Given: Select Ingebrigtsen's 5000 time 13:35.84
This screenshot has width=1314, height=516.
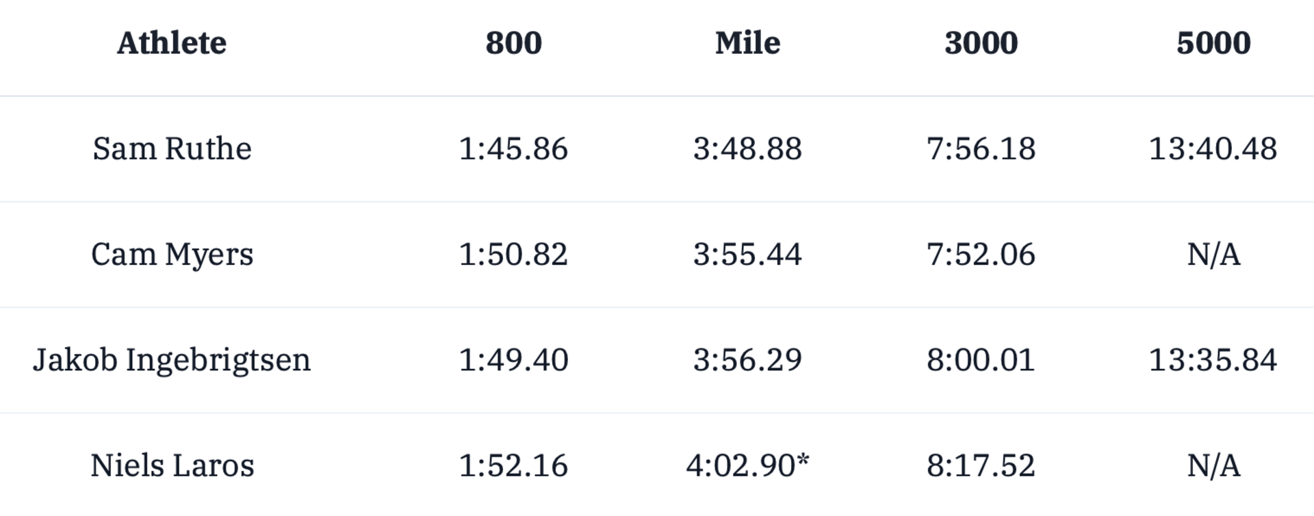Looking at the screenshot, I should coord(1213,360).
